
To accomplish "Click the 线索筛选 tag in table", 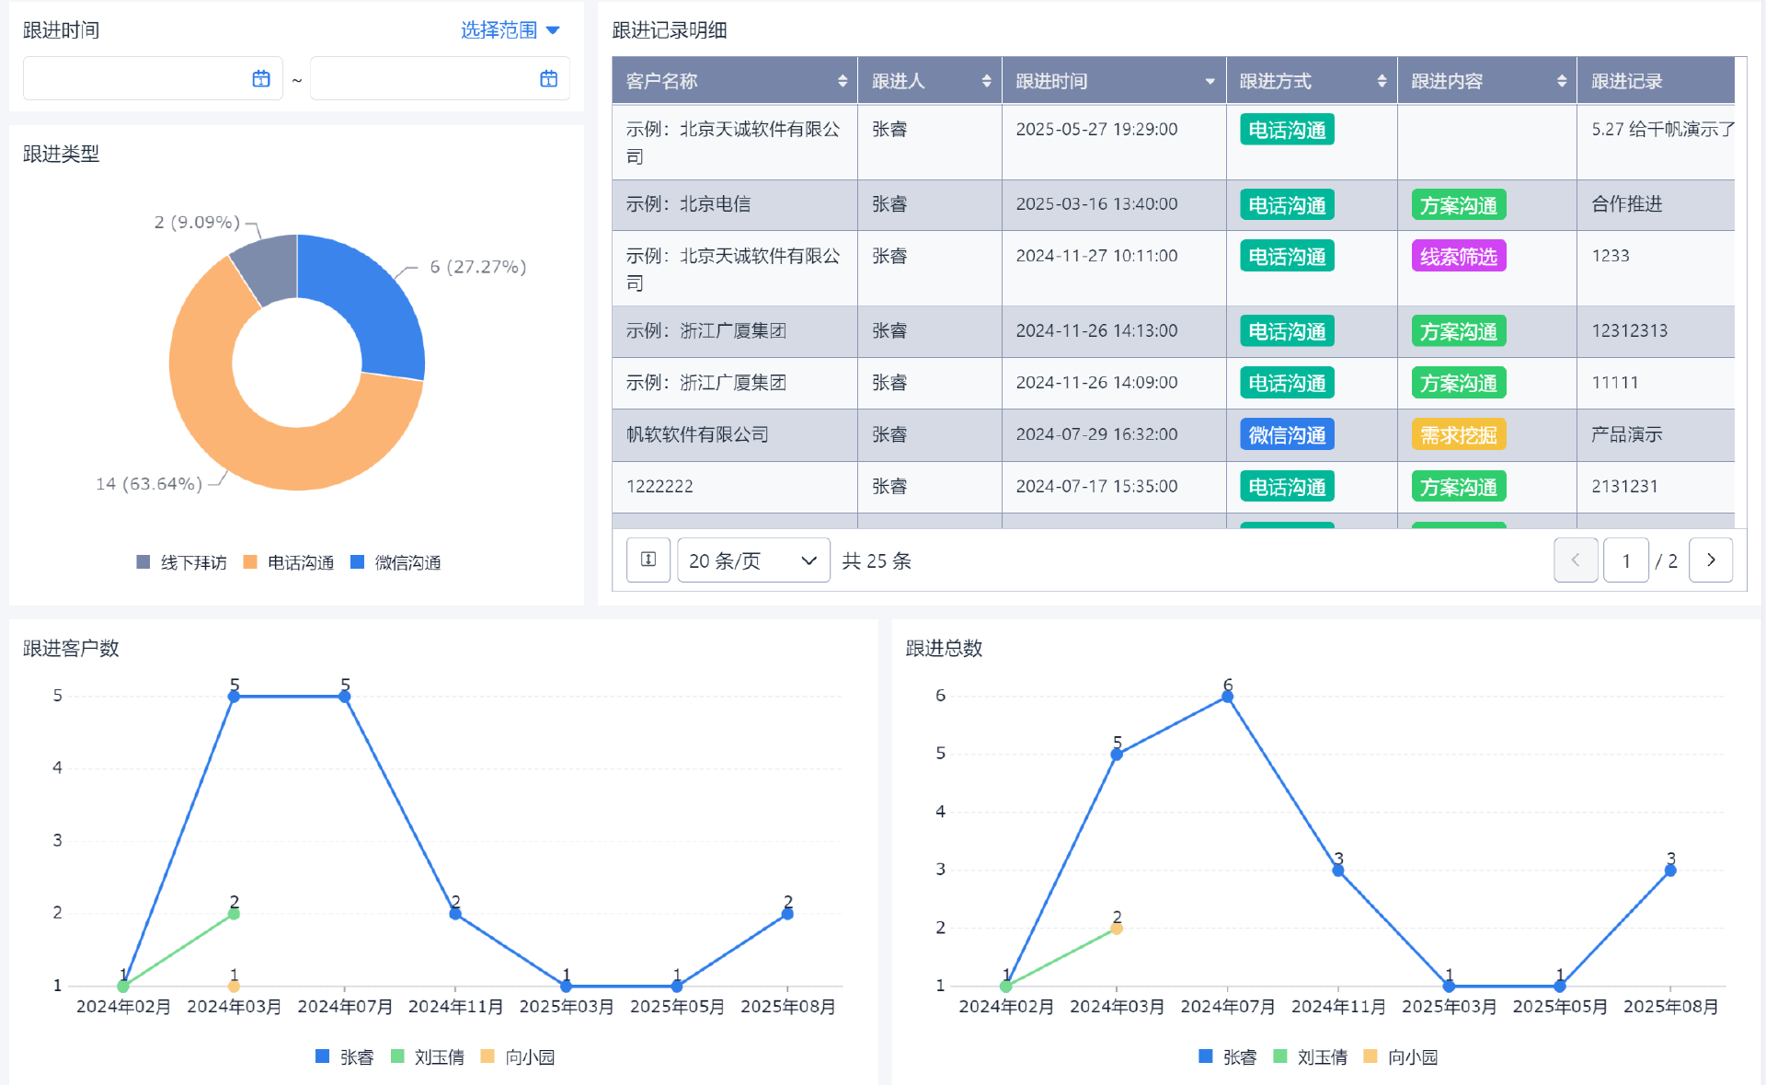I will point(1458,257).
